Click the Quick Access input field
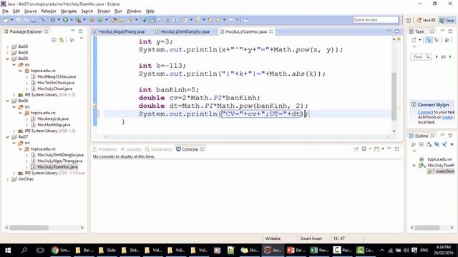Image resolution: width=458 pixels, height=257 pixels. [x=375, y=19]
